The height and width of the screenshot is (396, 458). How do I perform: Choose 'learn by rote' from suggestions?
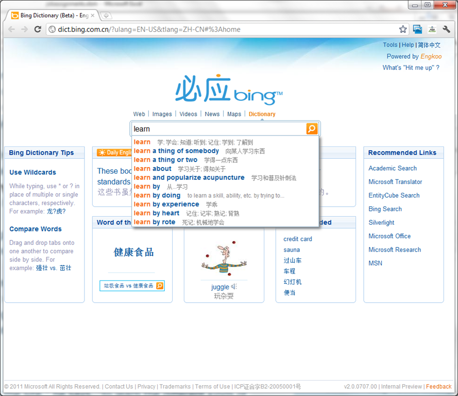coord(155,222)
